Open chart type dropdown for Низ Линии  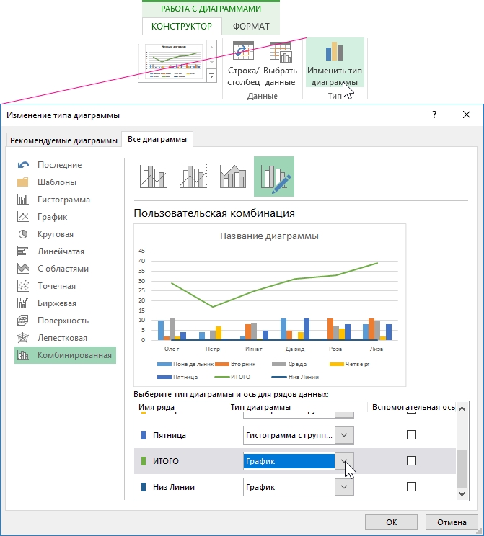345,487
